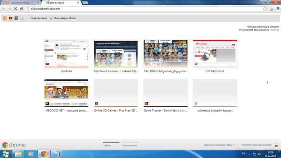Open the last tile with Georgian caption
Viewport: 281px width, 158px height.
coord(215,93)
